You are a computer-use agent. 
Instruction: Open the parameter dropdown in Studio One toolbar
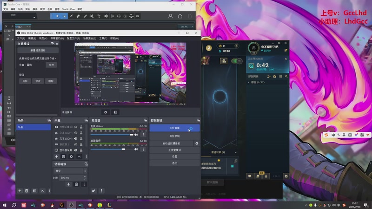(x=34, y=17)
